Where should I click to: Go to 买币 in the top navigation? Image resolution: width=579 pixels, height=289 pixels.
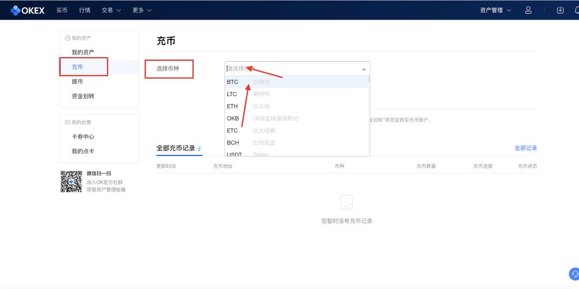(x=62, y=10)
